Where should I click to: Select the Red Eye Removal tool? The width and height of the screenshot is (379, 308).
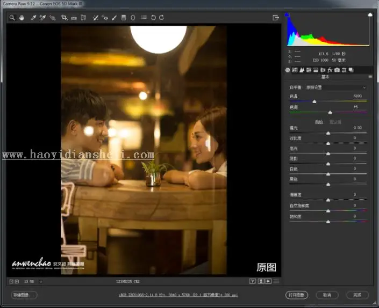(x=105, y=18)
